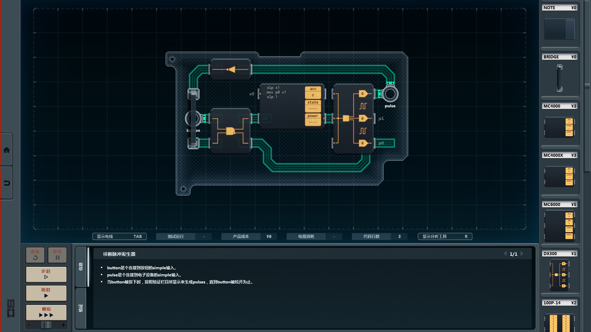Switch to the 验证 verification tab

pos(81,308)
